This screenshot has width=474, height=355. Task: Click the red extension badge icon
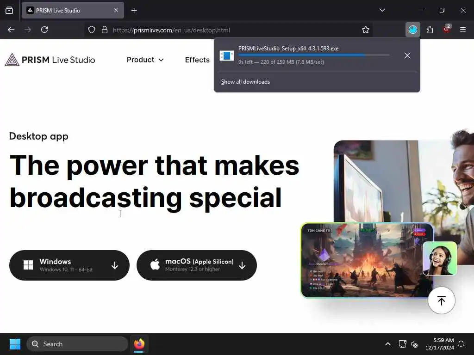[x=447, y=29]
